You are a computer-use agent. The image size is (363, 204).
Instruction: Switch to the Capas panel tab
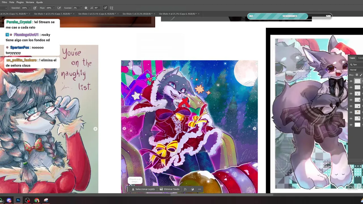[x=352, y=58]
